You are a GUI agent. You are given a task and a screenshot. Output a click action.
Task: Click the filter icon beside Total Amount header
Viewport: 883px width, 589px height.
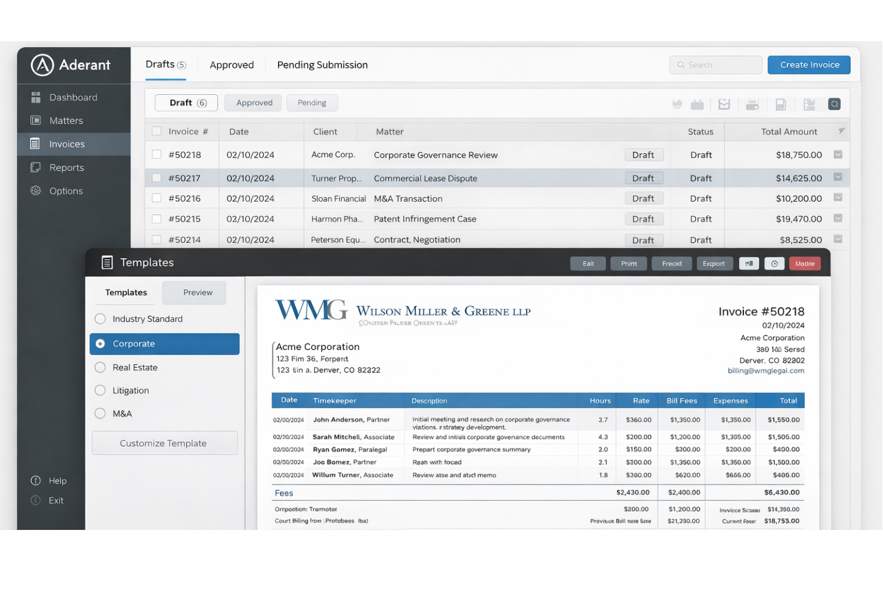coord(841,131)
